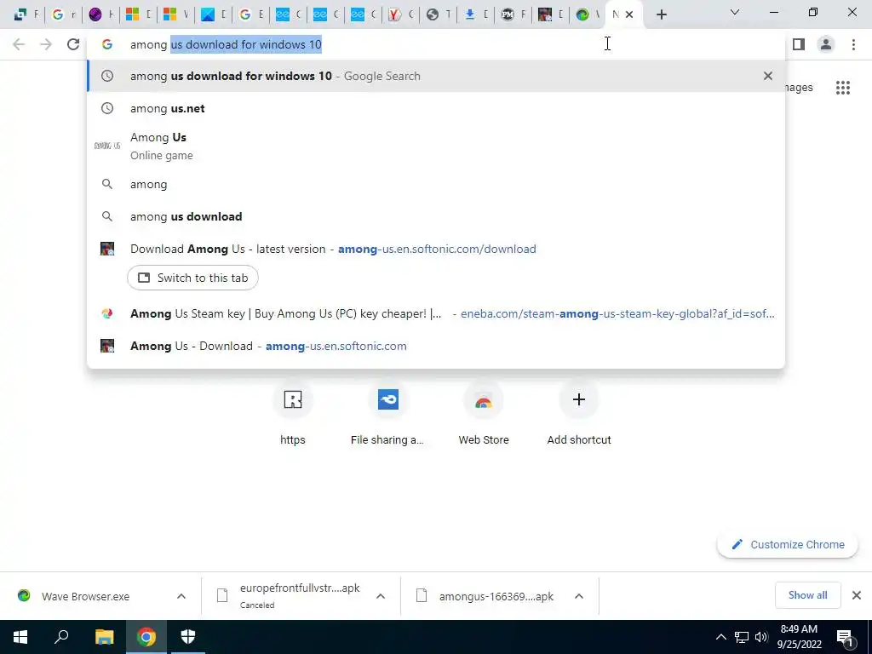Viewport: 872px width, 654px height.
Task: Open the new tab plus button
Action: click(661, 14)
